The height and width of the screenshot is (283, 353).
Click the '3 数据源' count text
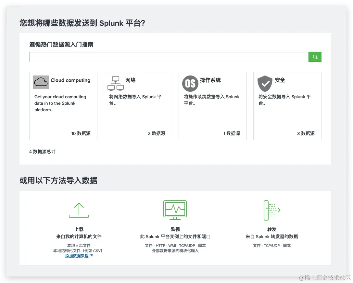[306, 133]
